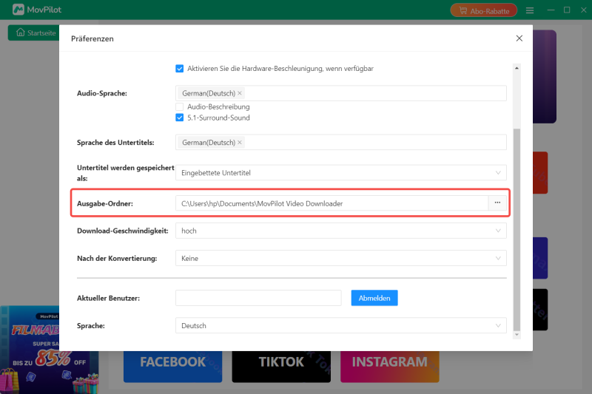Disable hardware acceleration checkbox
Viewport: 592px width, 394px height.
(179, 69)
